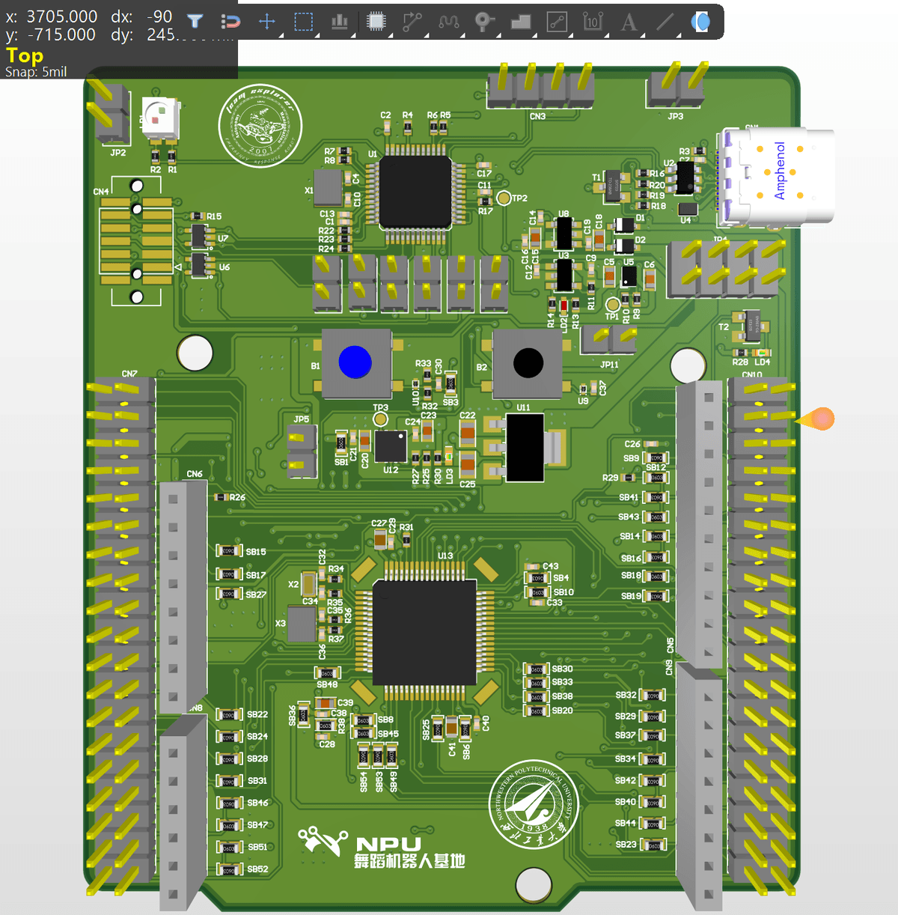This screenshot has width=898, height=915.
Task: Click the highlighted blue round toolbar icon
Action: pos(700,22)
